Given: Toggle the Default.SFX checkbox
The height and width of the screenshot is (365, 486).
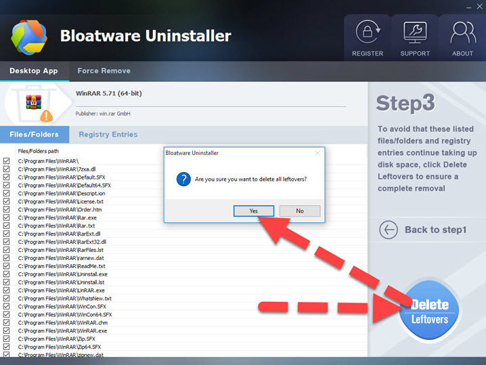Looking at the screenshot, I should point(6,177).
